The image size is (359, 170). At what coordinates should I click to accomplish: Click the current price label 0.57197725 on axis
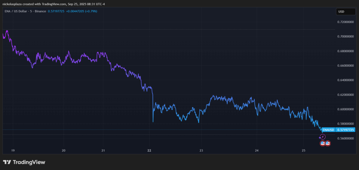tap(346, 130)
